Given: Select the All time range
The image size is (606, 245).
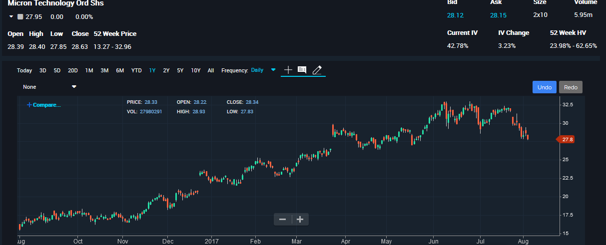Looking at the screenshot, I should pos(211,70).
